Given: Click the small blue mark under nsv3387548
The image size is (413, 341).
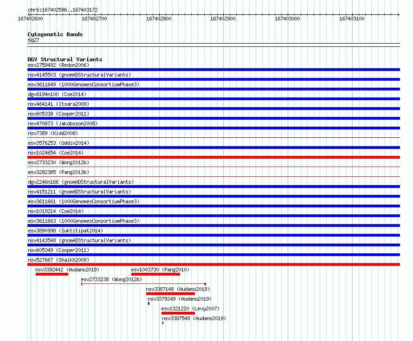Looking at the screenshot, I should tap(163, 323).
